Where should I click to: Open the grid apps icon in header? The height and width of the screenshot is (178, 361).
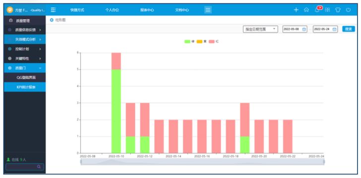[x=327, y=10]
